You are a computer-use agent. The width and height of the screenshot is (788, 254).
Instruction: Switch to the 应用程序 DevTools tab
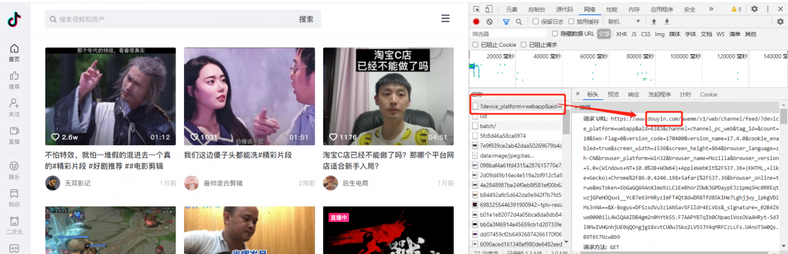pos(662,9)
